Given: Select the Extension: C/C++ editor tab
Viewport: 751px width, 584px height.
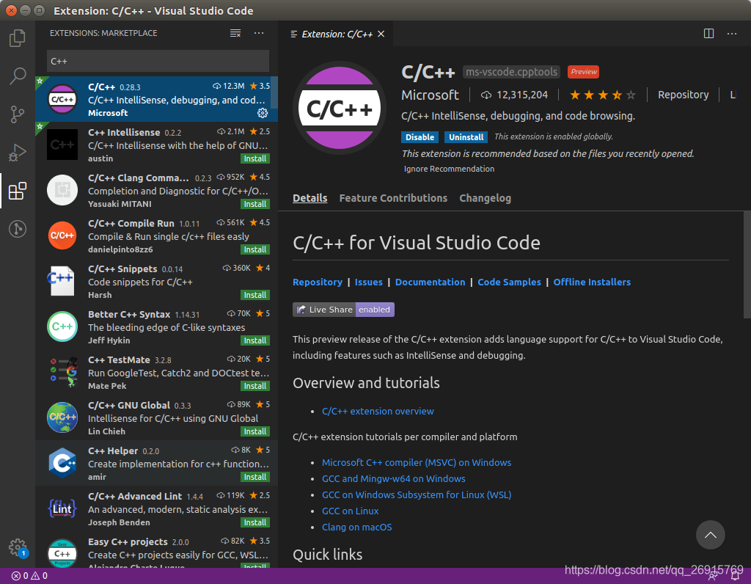Looking at the screenshot, I should [337, 34].
